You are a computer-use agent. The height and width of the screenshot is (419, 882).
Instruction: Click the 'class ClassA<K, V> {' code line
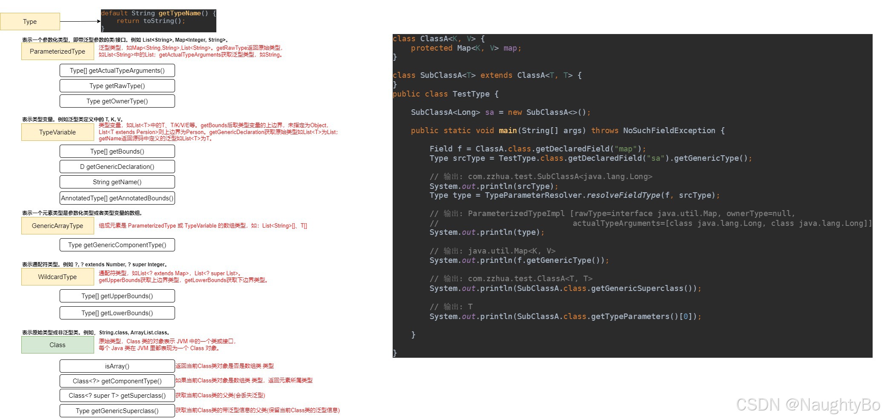(x=439, y=39)
